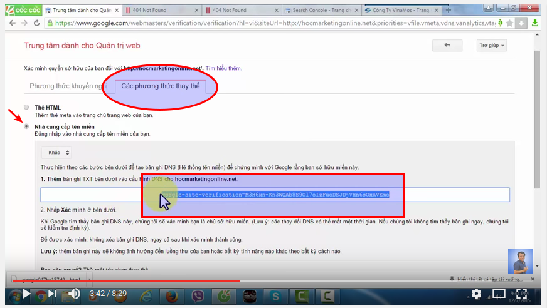Select the Thẻ HTML radio option

pyautogui.click(x=26, y=107)
